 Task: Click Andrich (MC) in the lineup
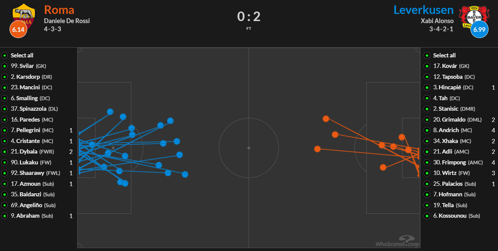(453, 130)
